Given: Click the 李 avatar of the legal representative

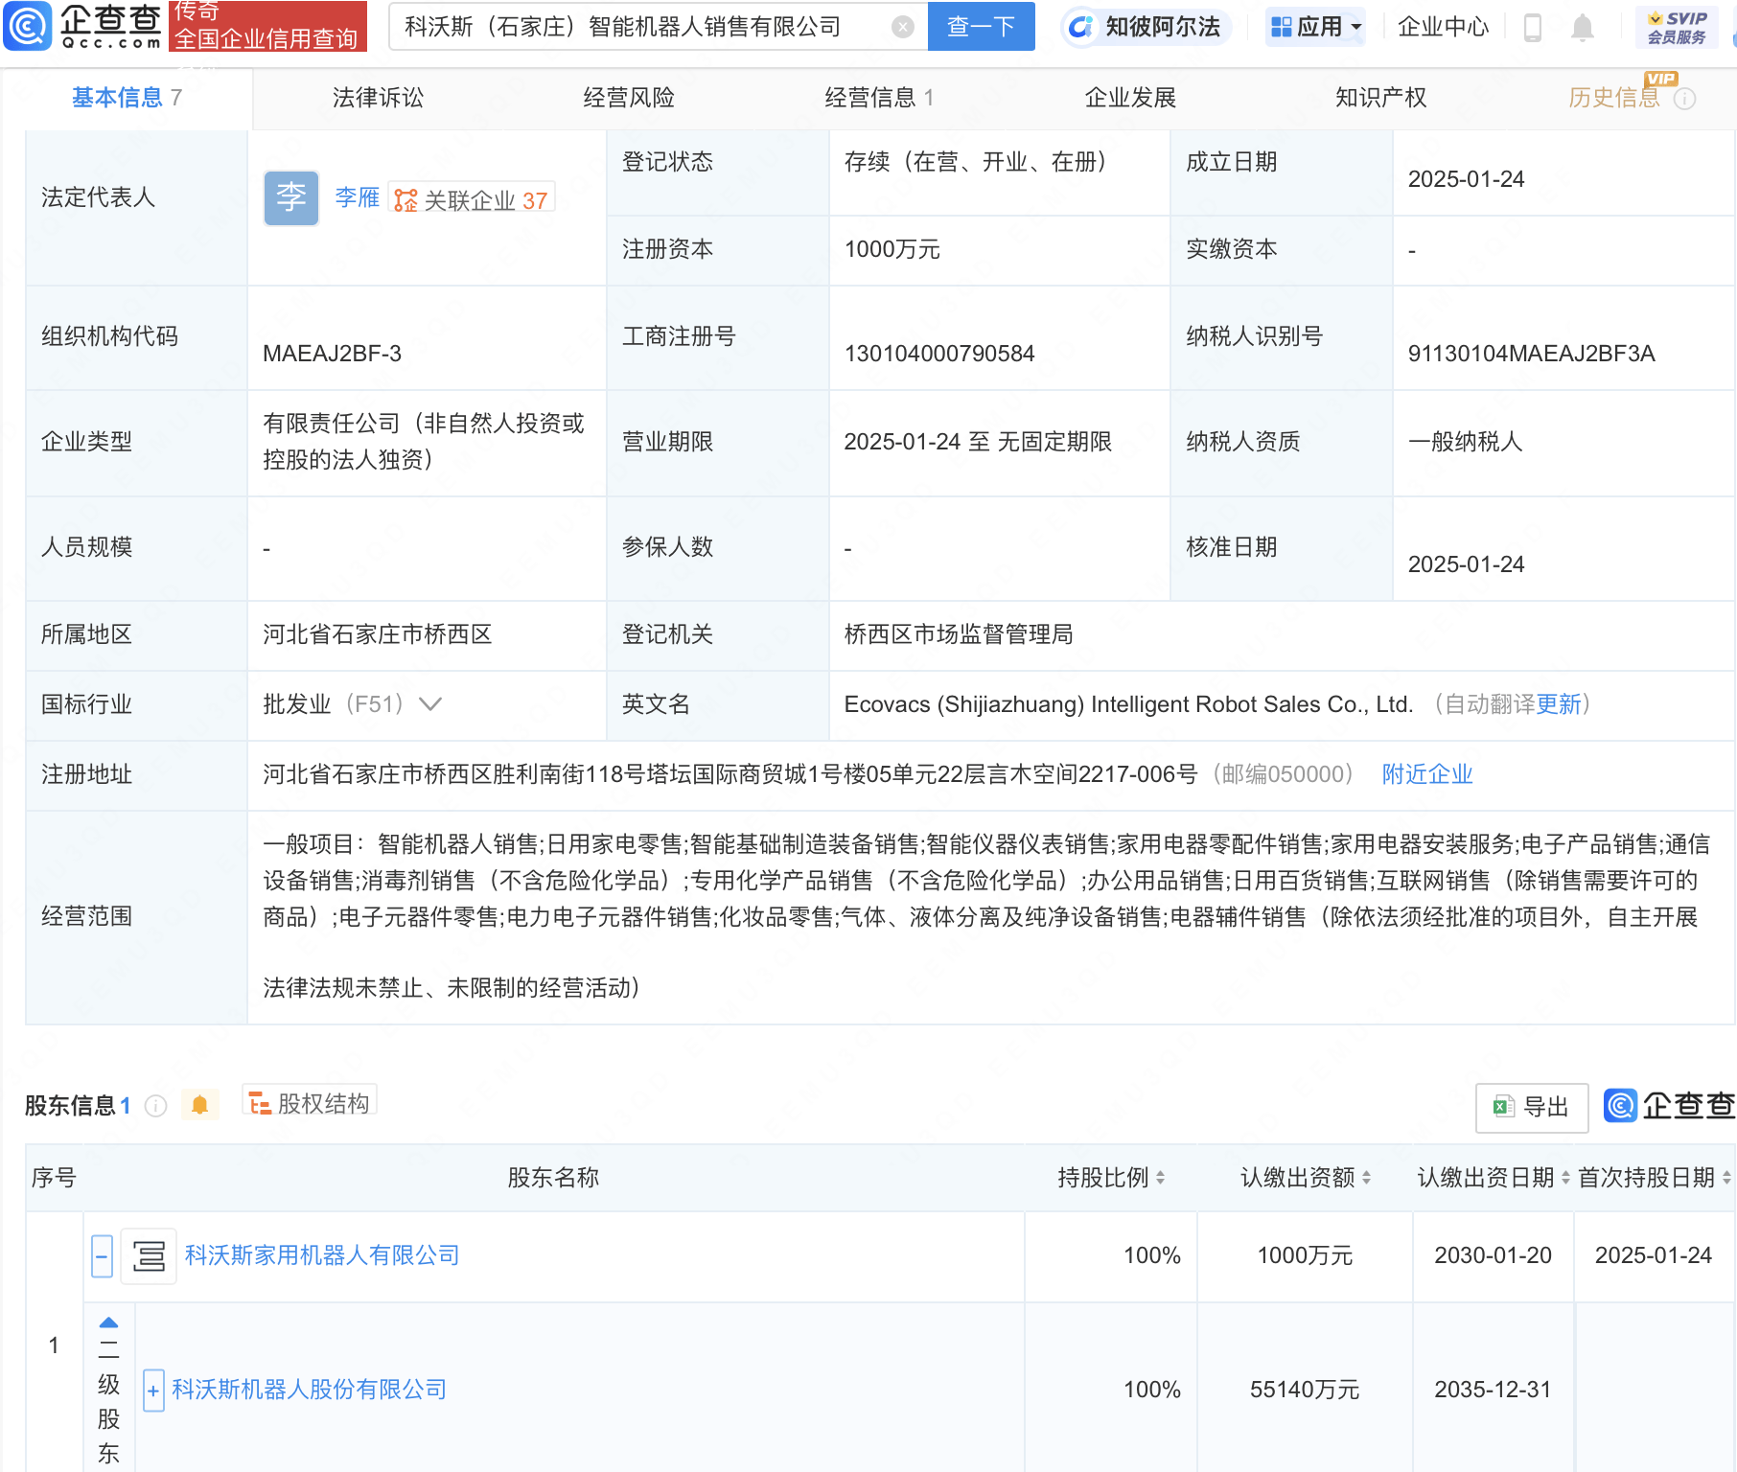Looking at the screenshot, I should [x=290, y=198].
